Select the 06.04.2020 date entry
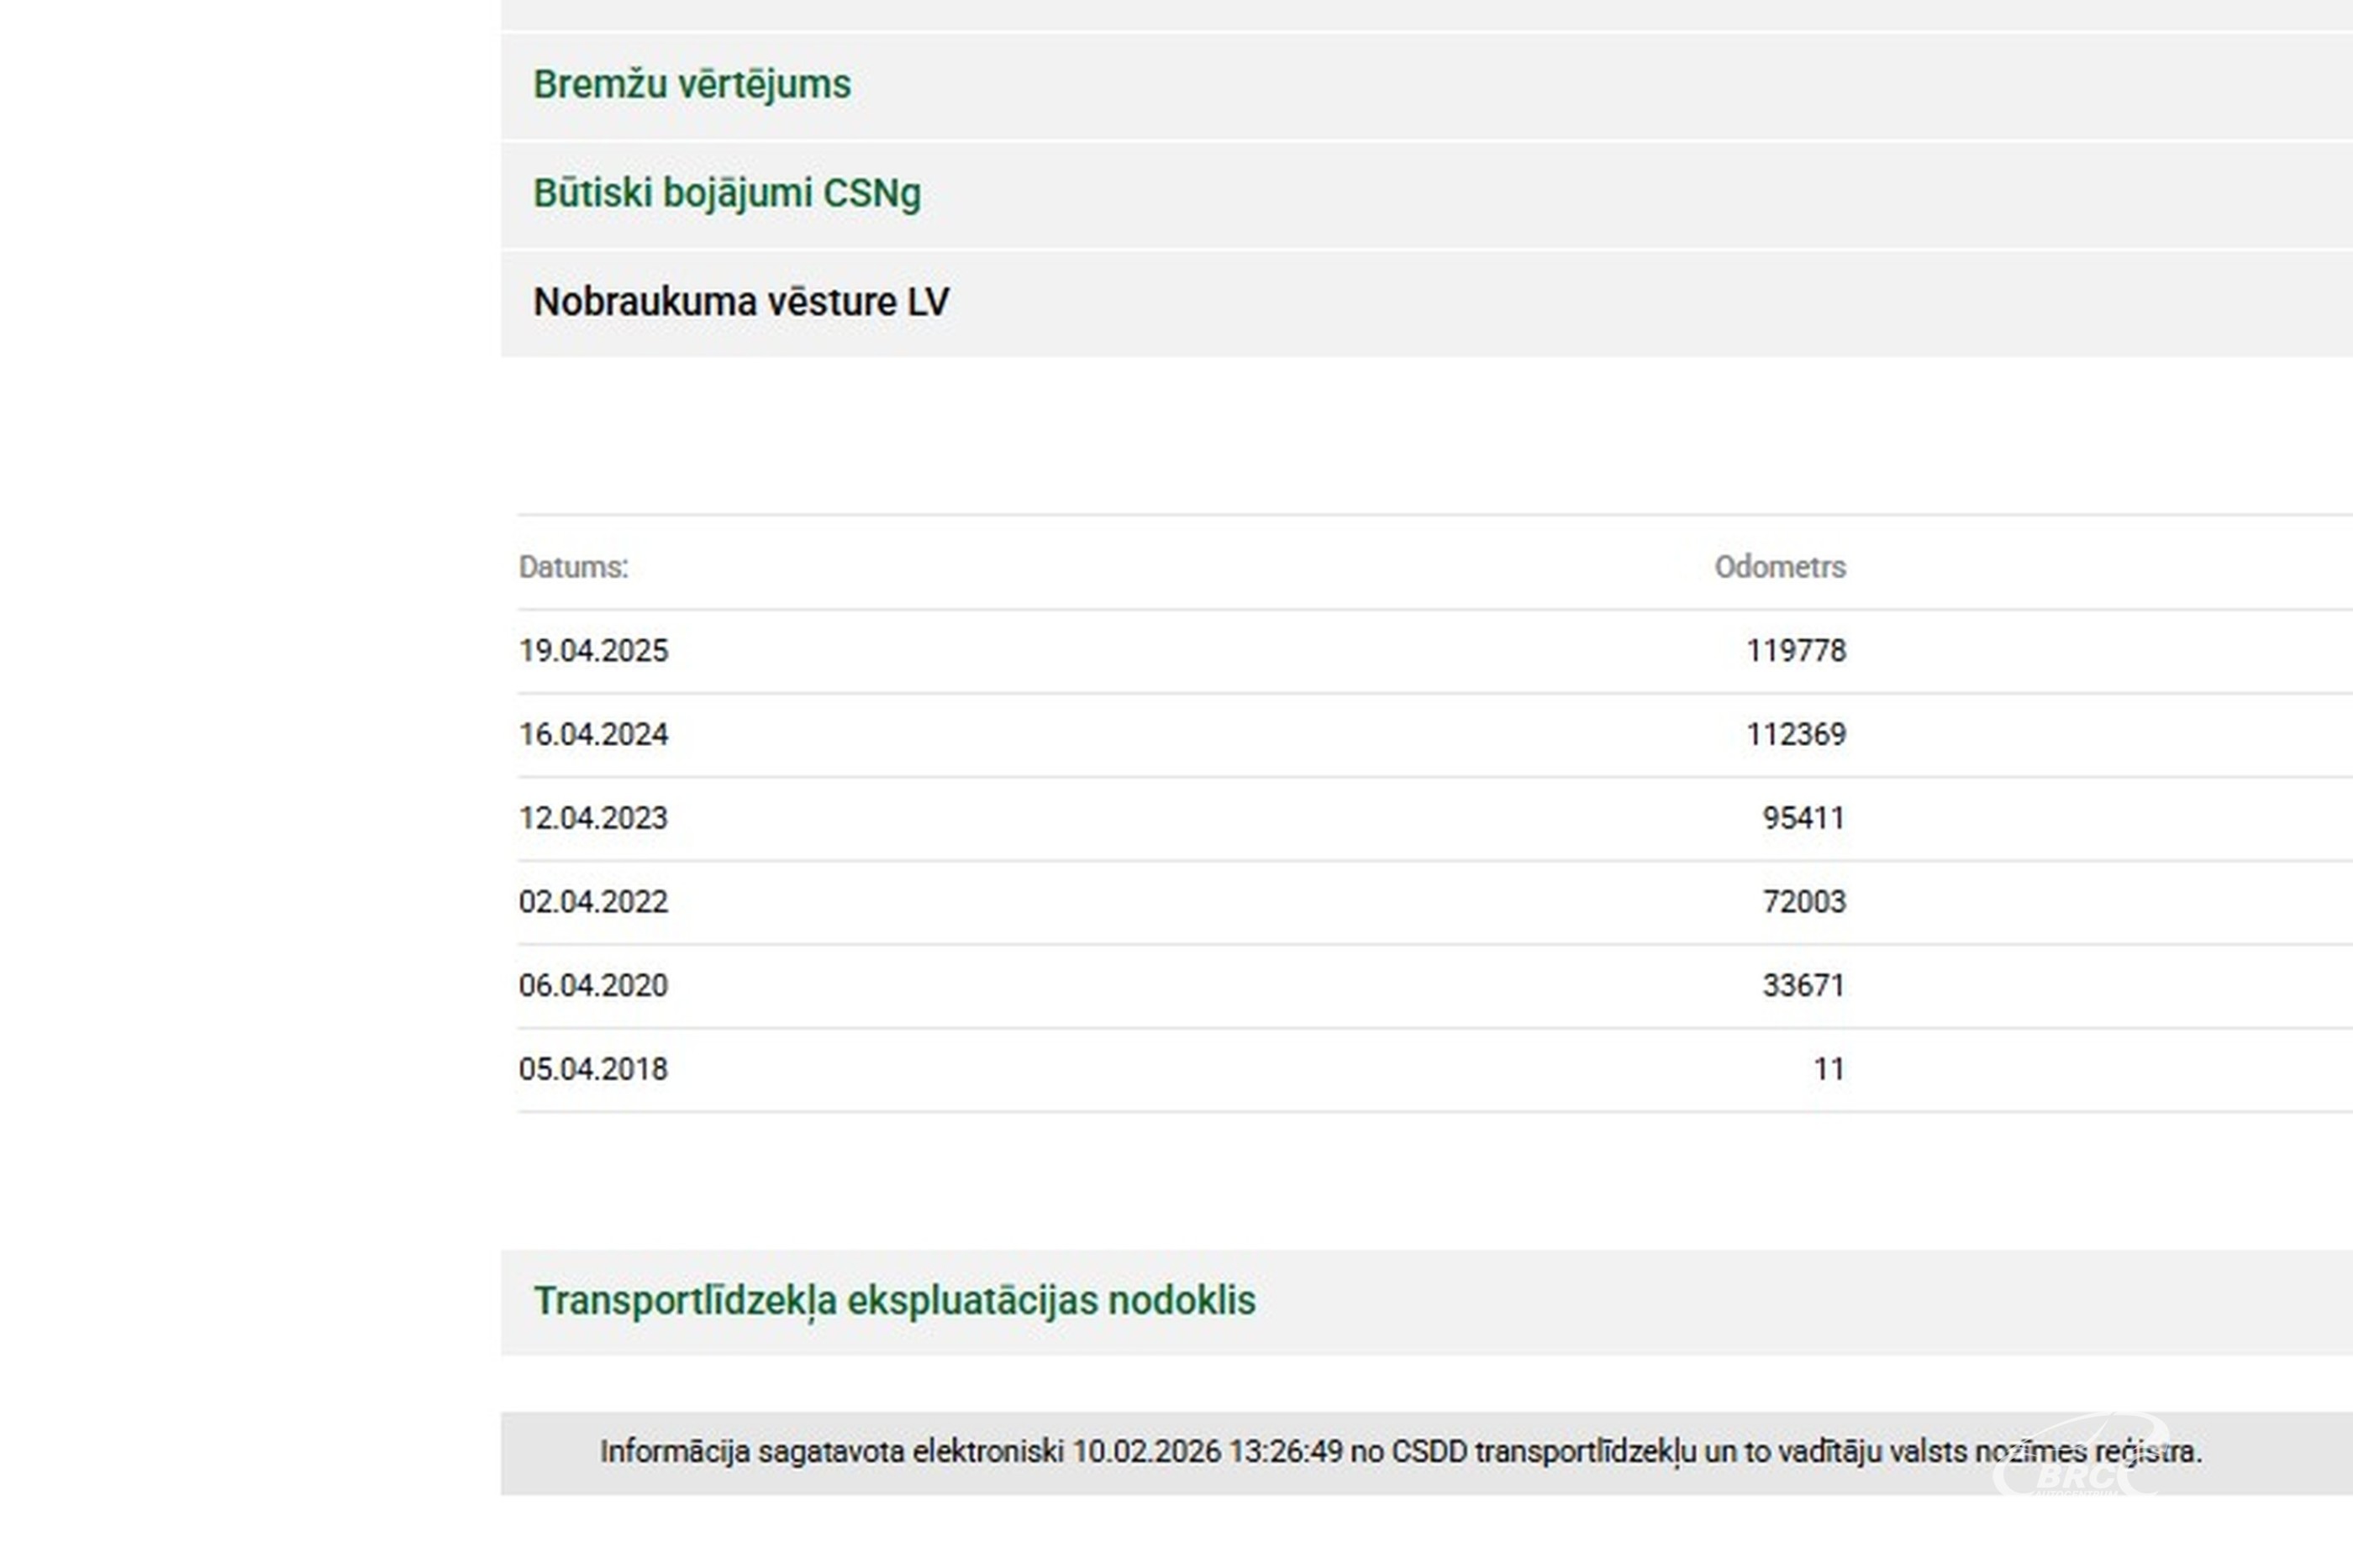2353x1568 pixels. [593, 986]
